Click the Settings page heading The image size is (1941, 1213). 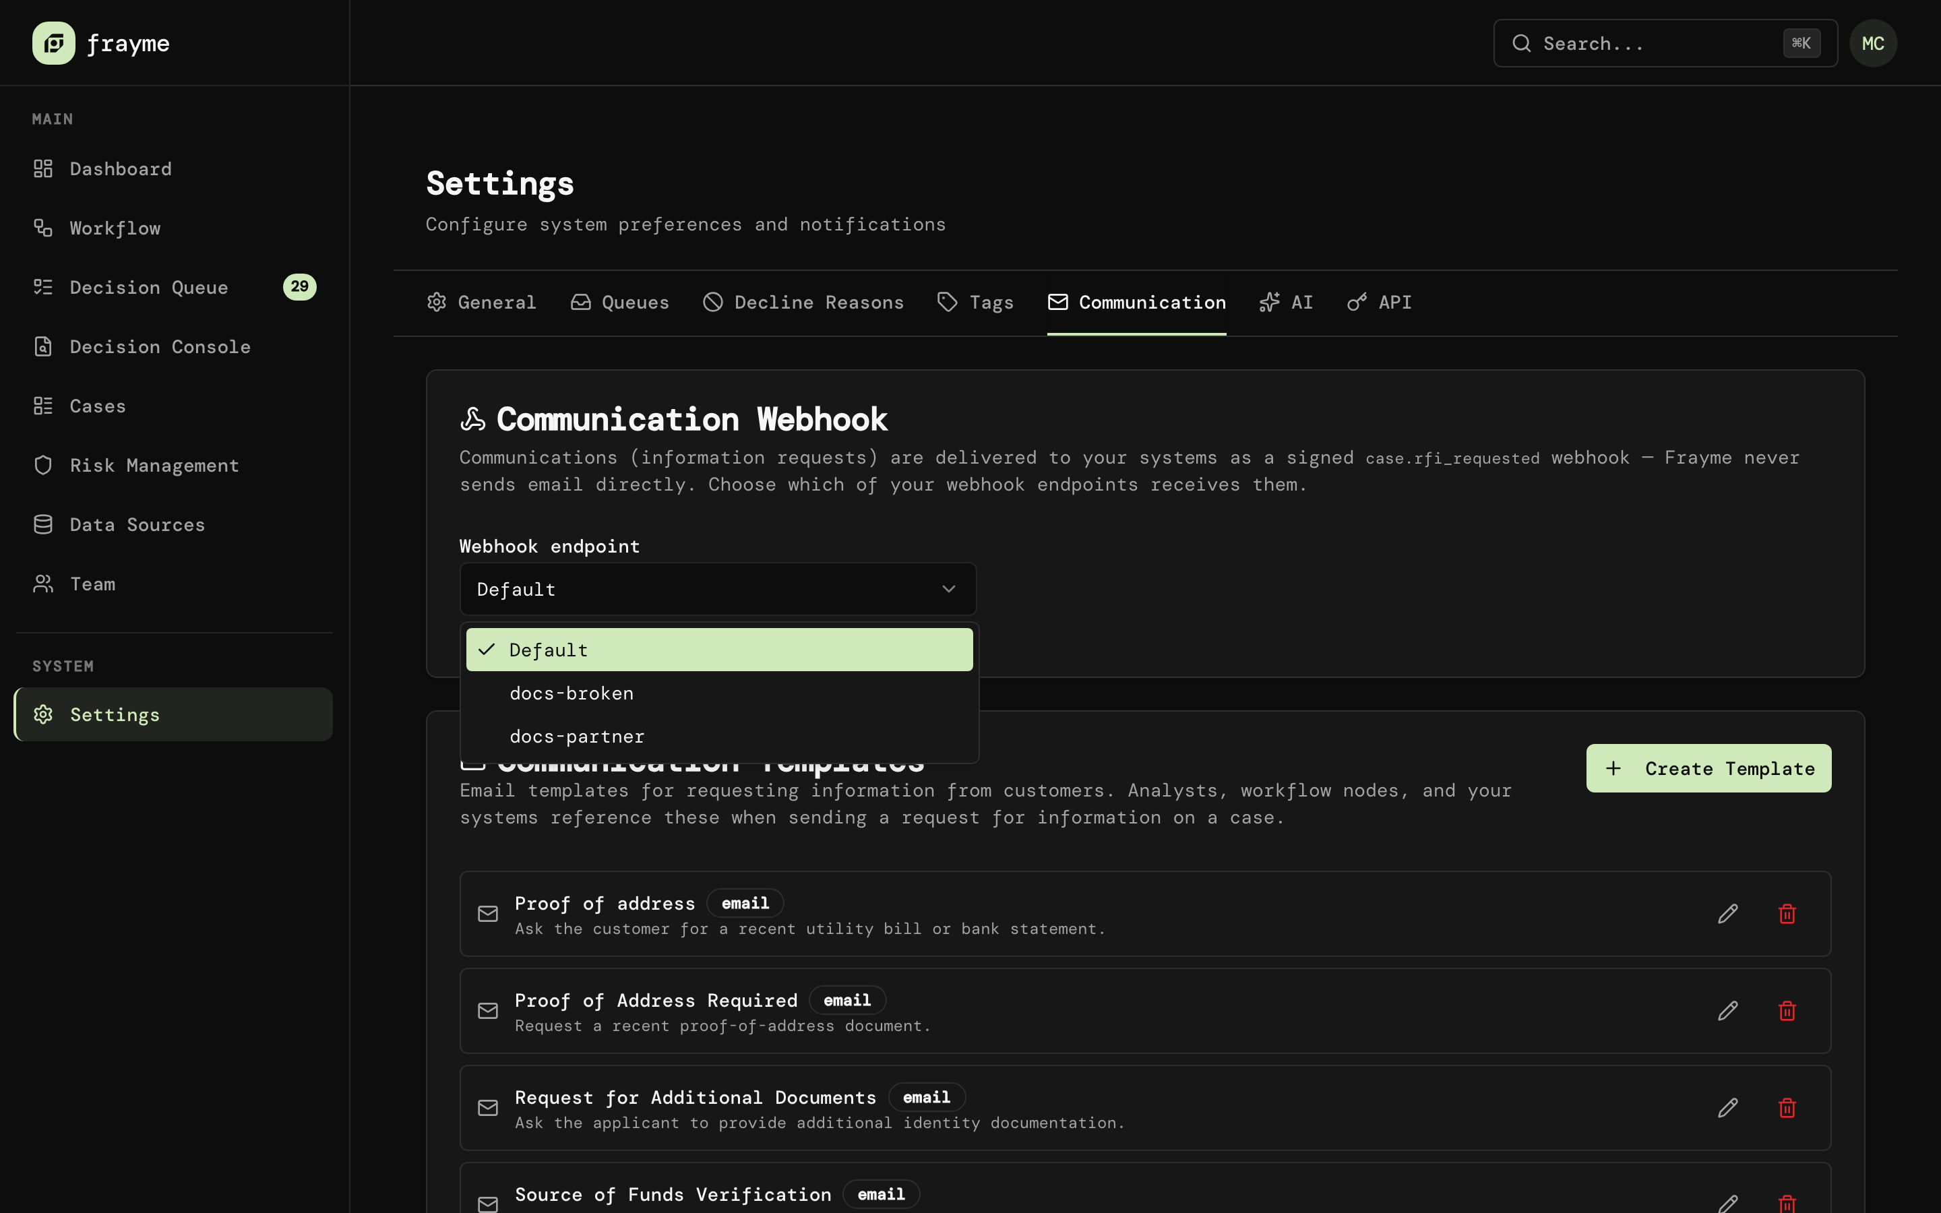499,184
